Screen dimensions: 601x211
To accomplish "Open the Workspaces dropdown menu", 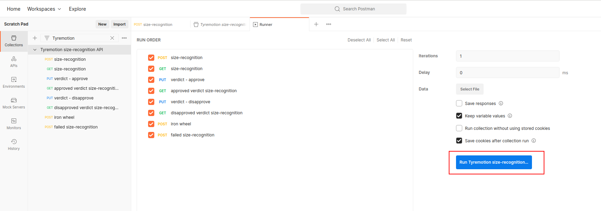I will [44, 9].
